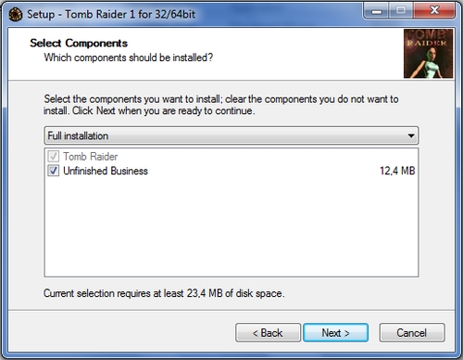Select the Tomb Raider component label
The width and height of the screenshot is (463, 360).
pyautogui.click(x=91, y=157)
